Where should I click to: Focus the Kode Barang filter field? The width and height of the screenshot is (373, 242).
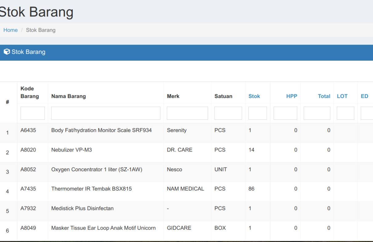click(32, 113)
